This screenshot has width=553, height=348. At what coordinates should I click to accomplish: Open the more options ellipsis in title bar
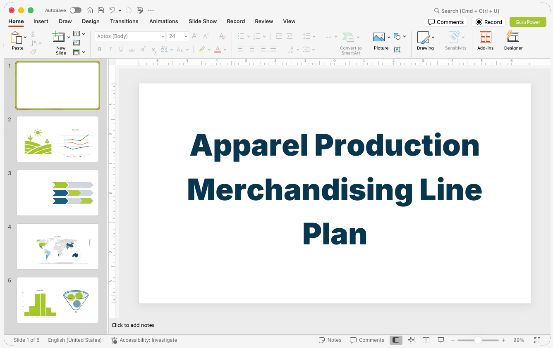coord(151,10)
